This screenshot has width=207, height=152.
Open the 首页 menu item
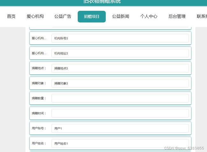tap(11, 17)
